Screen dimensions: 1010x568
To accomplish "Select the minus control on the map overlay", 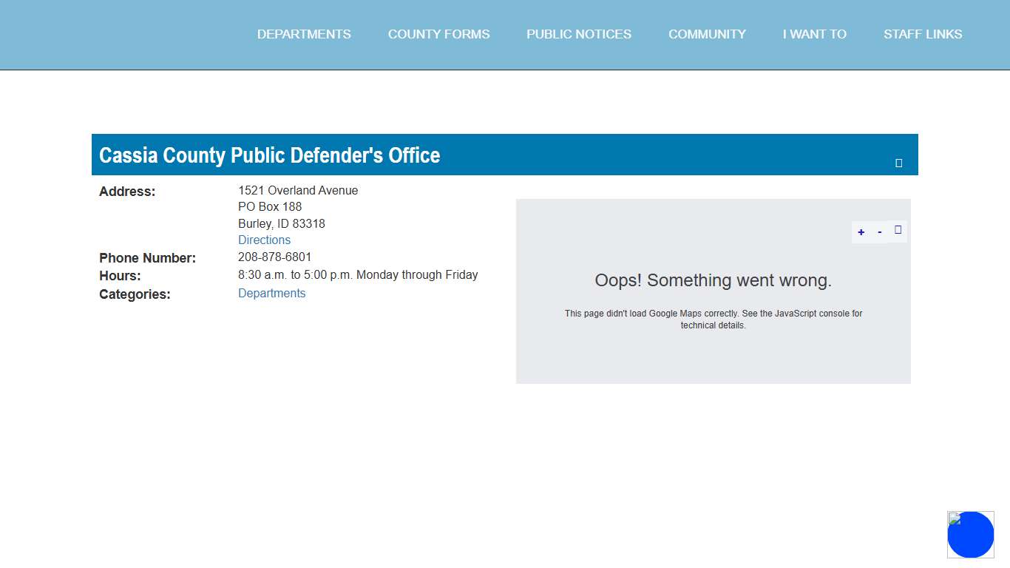I will click(879, 231).
